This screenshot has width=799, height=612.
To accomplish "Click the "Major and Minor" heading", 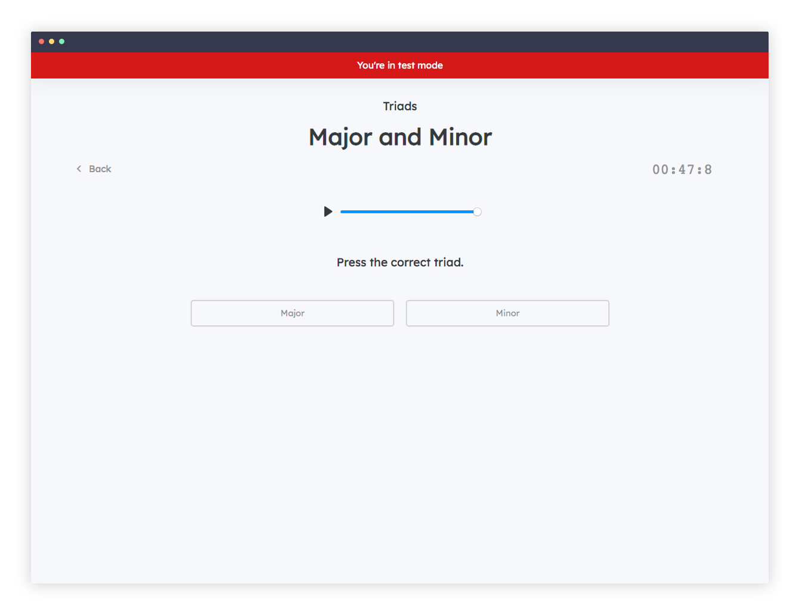I will coord(399,137).
